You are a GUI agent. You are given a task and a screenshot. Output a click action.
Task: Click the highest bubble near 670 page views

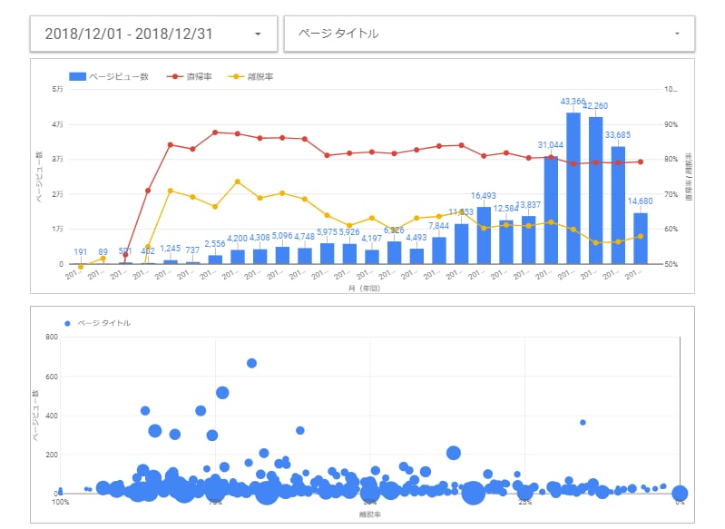click(x=251, y=363)
